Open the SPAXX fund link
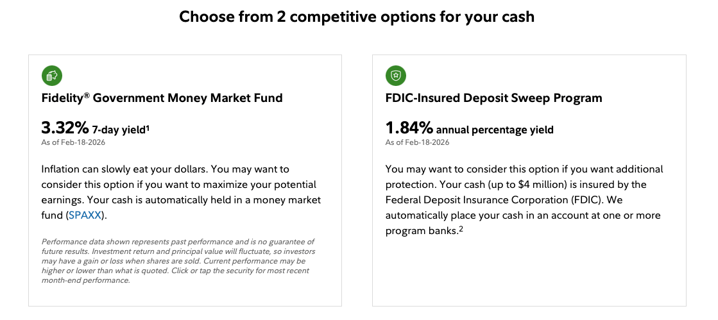718x320 pixels. point(85,215)
